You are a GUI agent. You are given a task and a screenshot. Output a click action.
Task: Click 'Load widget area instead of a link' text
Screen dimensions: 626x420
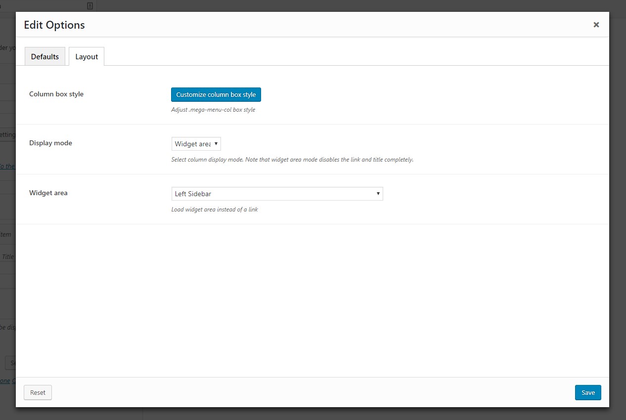tap(215, 210)
